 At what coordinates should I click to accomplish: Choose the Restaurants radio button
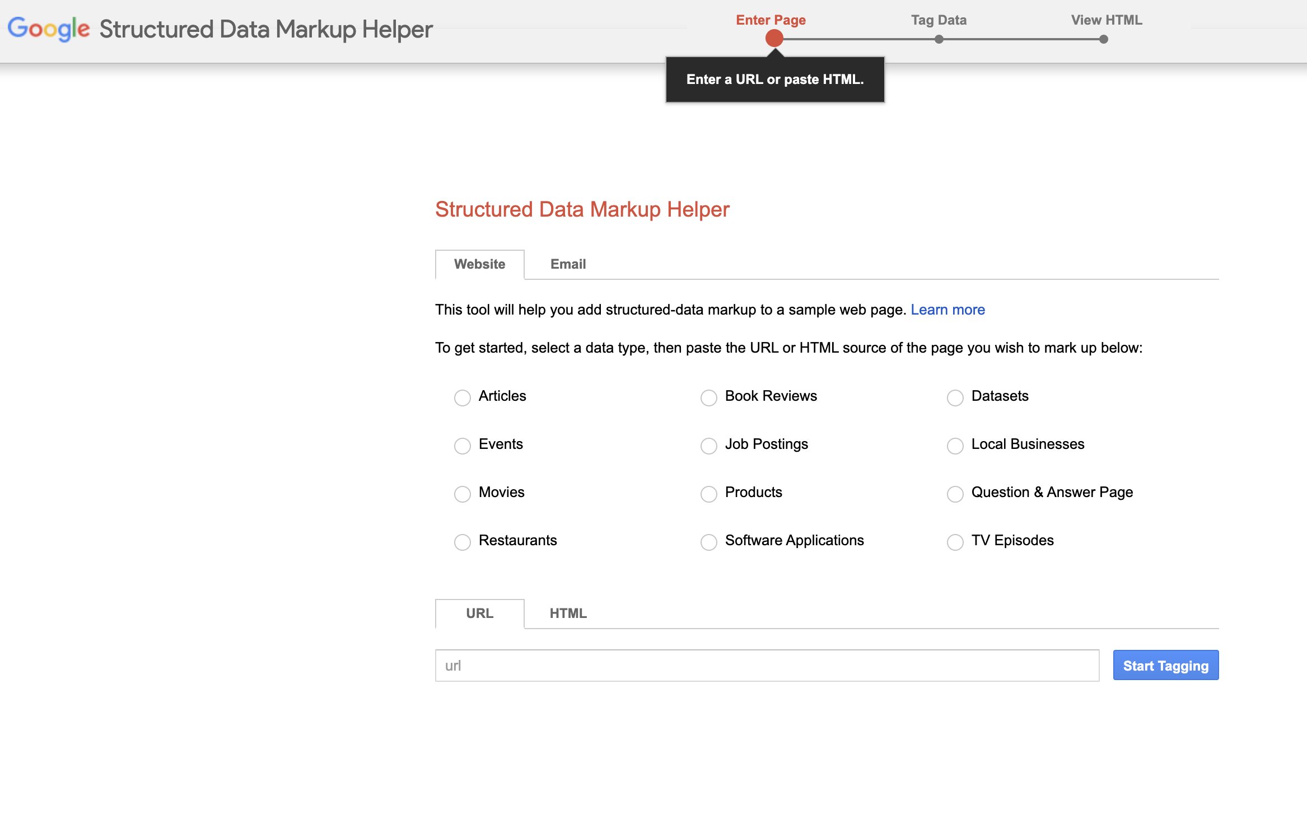coord(463,542)
